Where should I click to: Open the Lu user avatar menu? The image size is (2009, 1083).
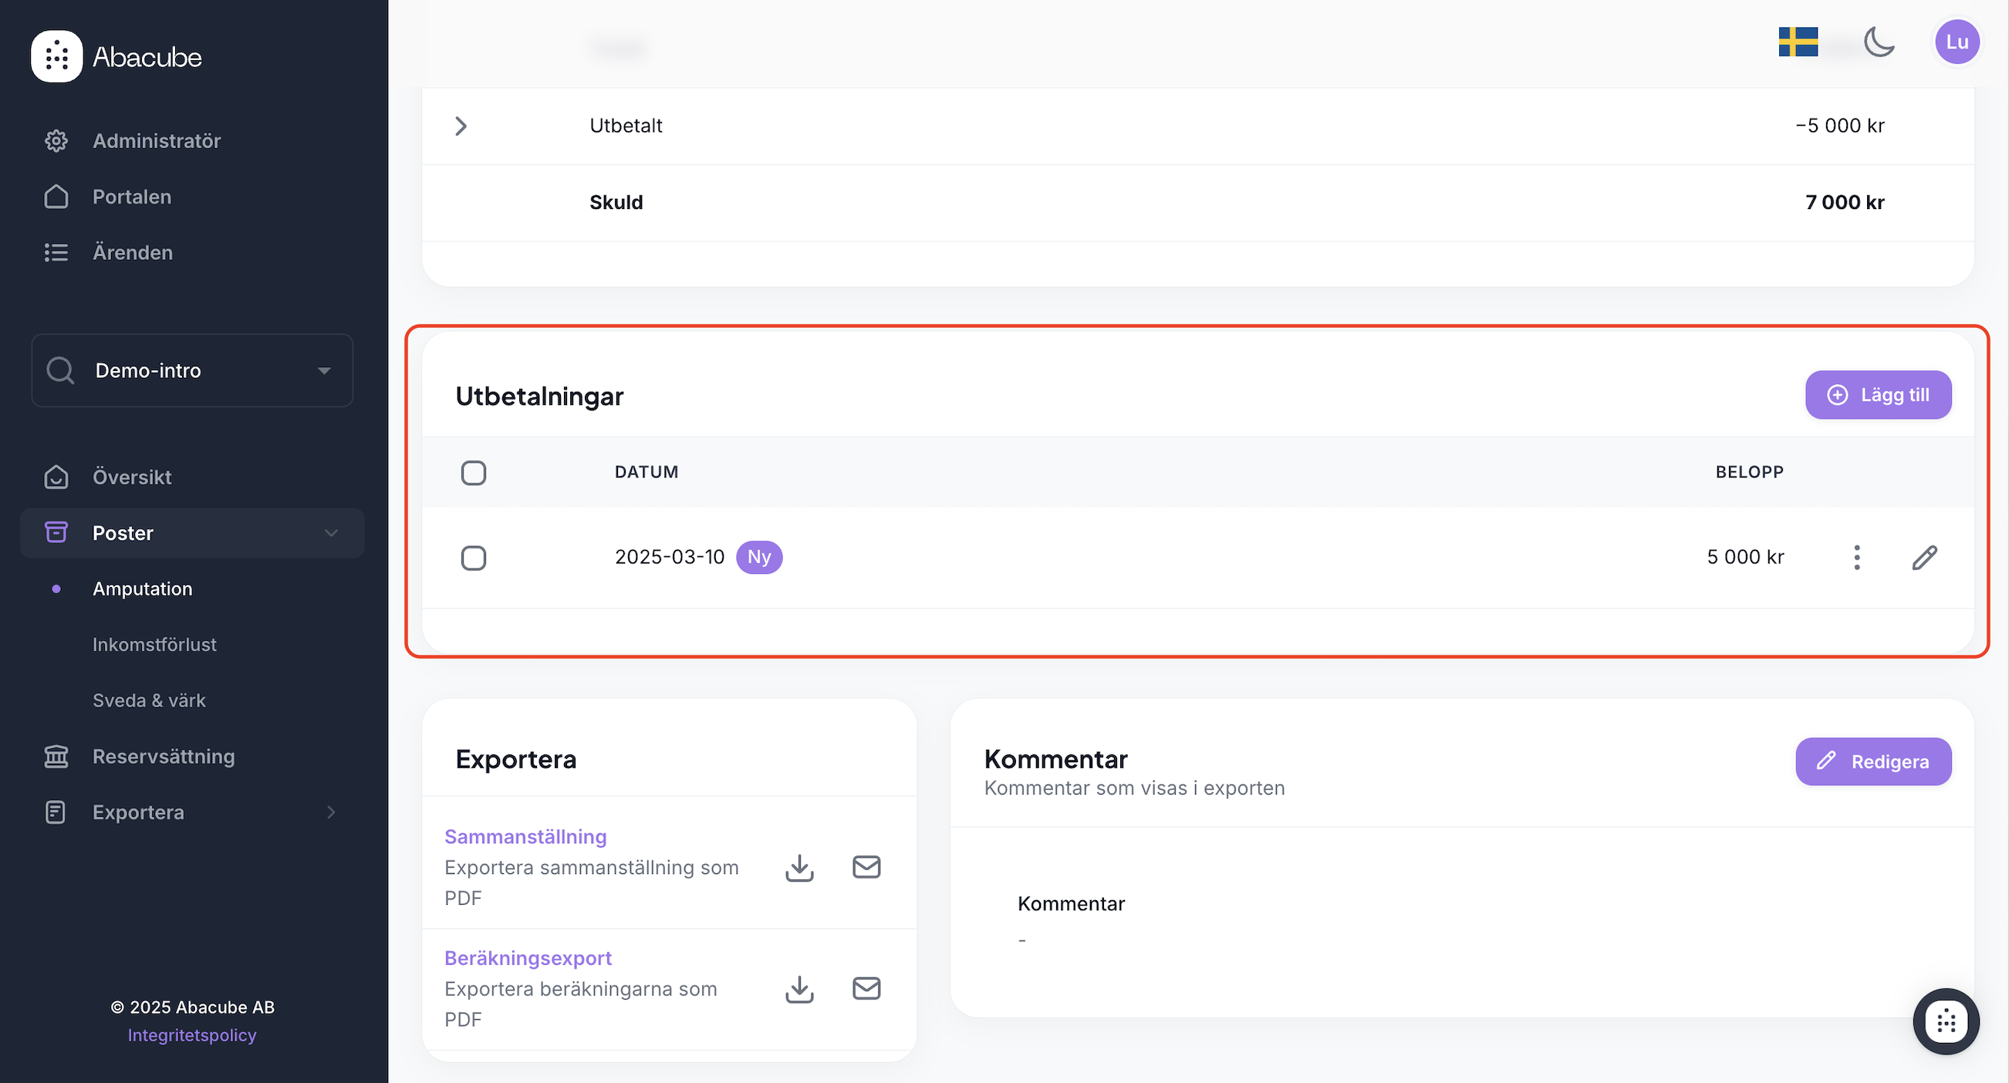(x=1956, y=42)
